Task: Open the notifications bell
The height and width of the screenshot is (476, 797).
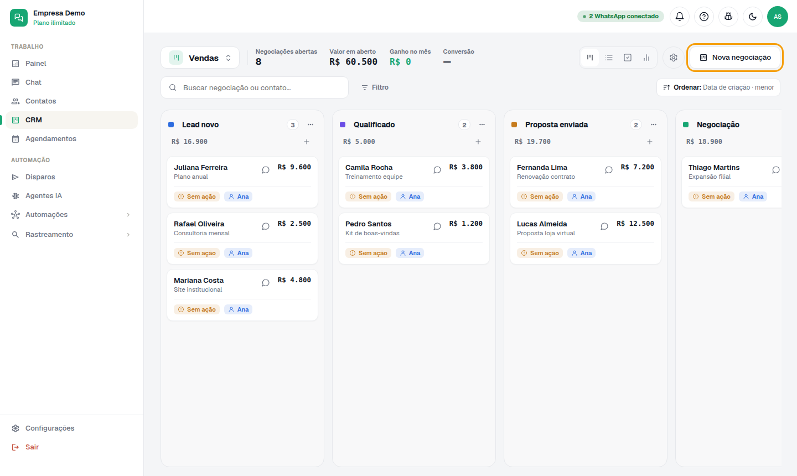Action: tap(680, 17)
